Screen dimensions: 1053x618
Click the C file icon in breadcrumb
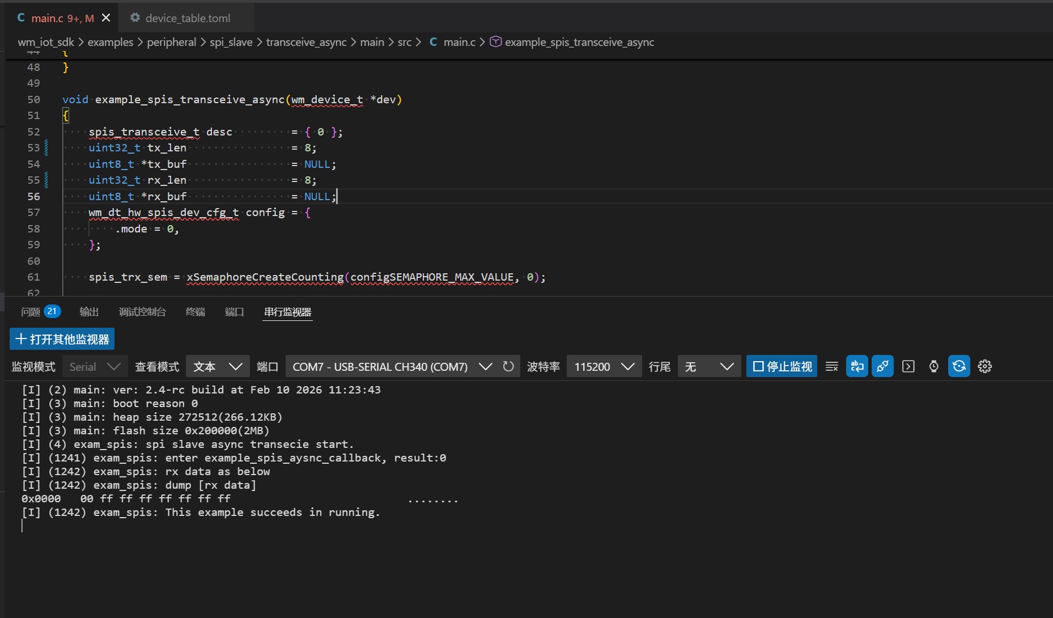pos(433,42)
